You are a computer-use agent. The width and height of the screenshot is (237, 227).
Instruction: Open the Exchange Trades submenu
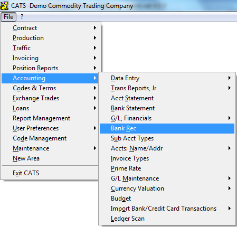(x=50, y=98)
